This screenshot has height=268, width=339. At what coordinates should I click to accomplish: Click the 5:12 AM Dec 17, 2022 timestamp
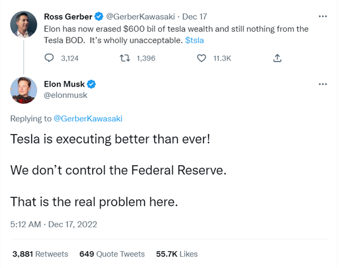coord(54,224)
